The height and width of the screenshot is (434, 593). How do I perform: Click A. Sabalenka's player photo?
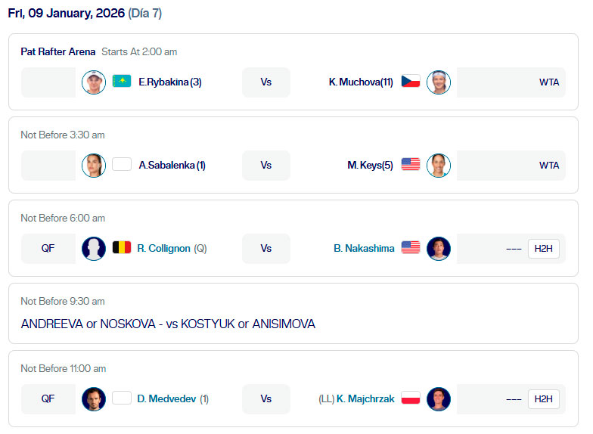click(x=94, y=165)
